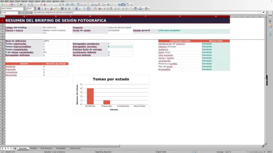Open the Insert menu
The height and width of the screenshot is (153, 273).
coord(17,1)
